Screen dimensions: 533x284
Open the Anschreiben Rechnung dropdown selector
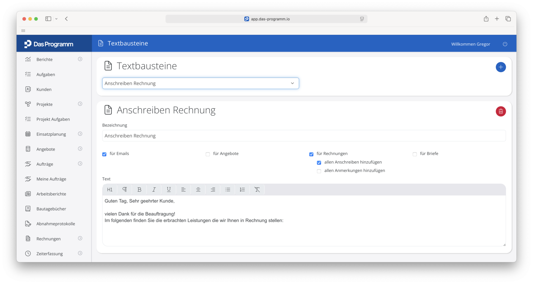tap(200, 83)
